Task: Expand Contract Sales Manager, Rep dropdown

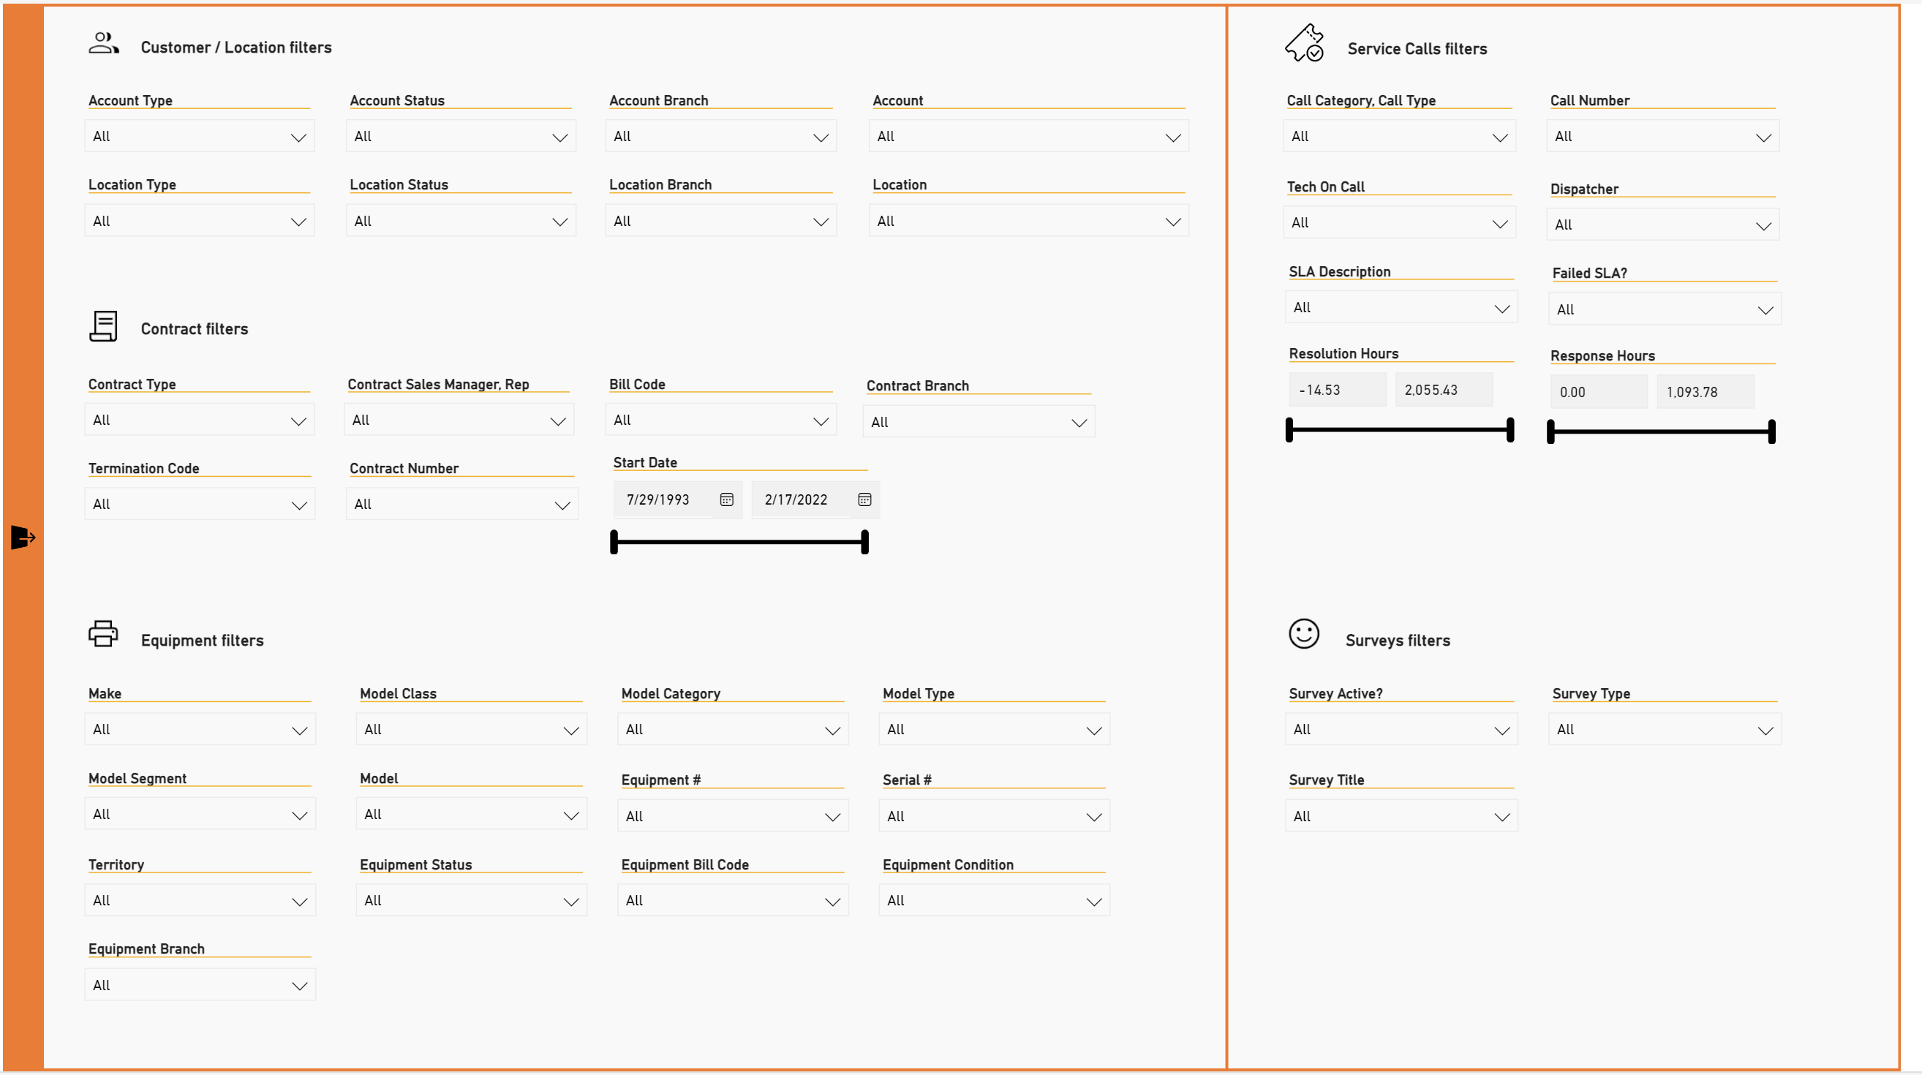Action: tap(459, 420)
